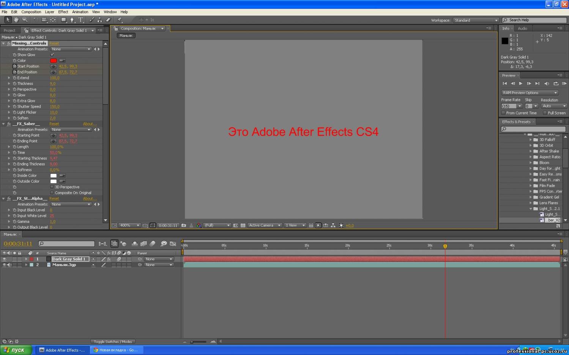Mute audio of Маньяк.3gp layer
569x355 pixels.
pos(9,265)
